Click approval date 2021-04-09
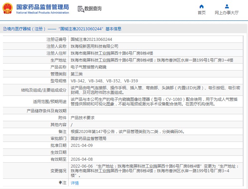 click(81, 145)
